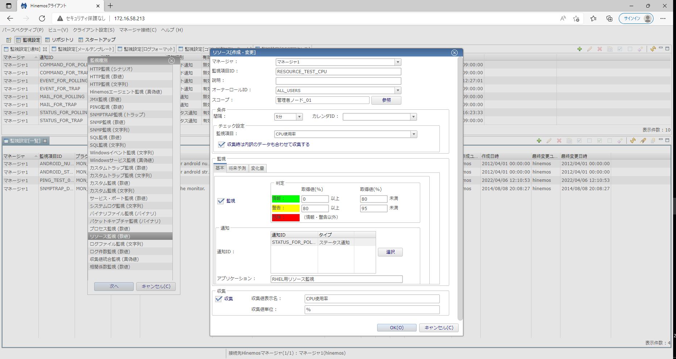
Task: Click the red delete icon in 監視設定[通知] toolbar
Action: pyautogui.click(x=600, y=49)
